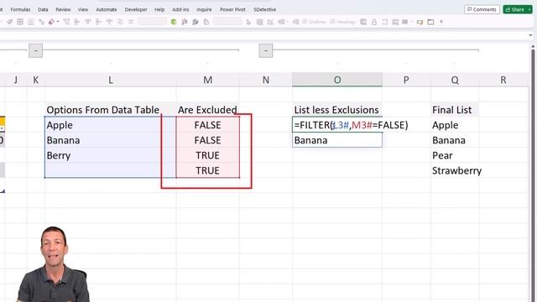The width and height of the screenshot is (537, 302).
Task: Click the vertical scrollbar on the right
Action: (x=533, y=174)
